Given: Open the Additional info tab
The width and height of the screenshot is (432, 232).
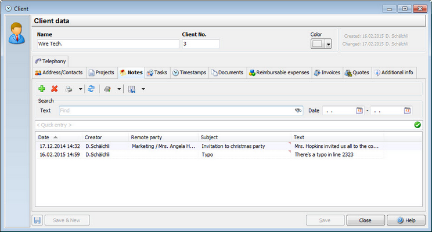Looking at the screenshot, I should point(394,72).
